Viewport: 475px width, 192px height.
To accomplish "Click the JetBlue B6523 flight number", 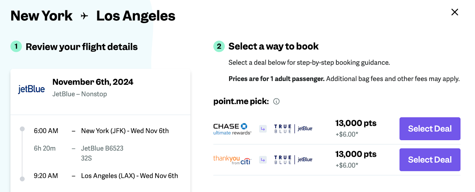I will click(102, 148).
